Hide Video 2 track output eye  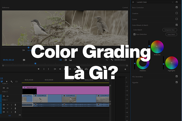point(8,88)
